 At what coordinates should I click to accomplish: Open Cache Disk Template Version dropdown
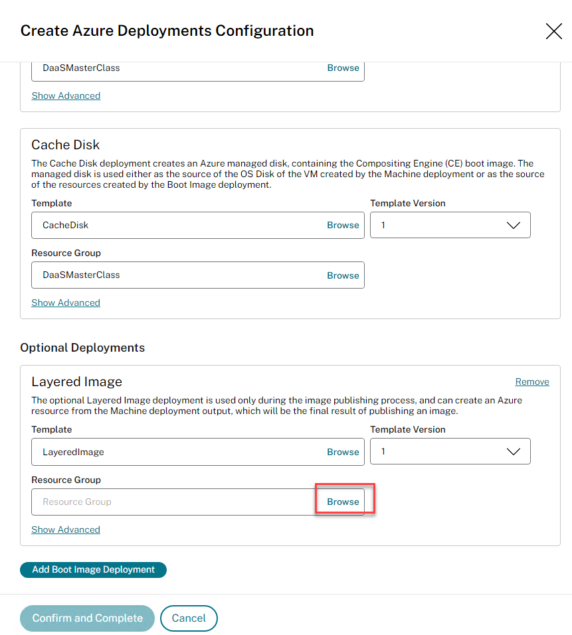(450, 225)
